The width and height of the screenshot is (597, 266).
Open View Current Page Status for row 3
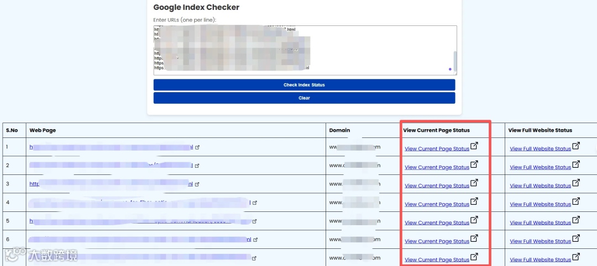pos(437,185)
